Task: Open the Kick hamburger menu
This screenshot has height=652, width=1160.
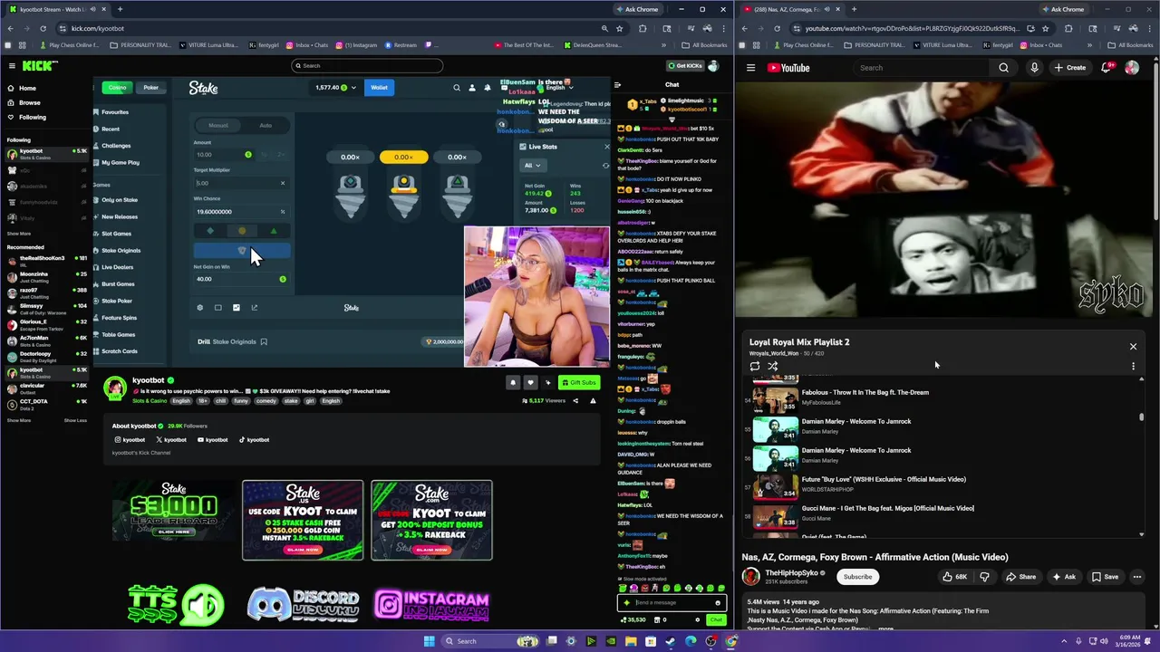Action: click(11, 65)
